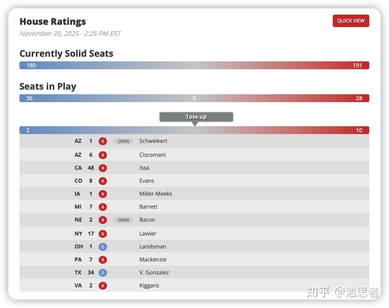
Task: Click the 191 Republican solid seats number
Action: coord(357,65)
